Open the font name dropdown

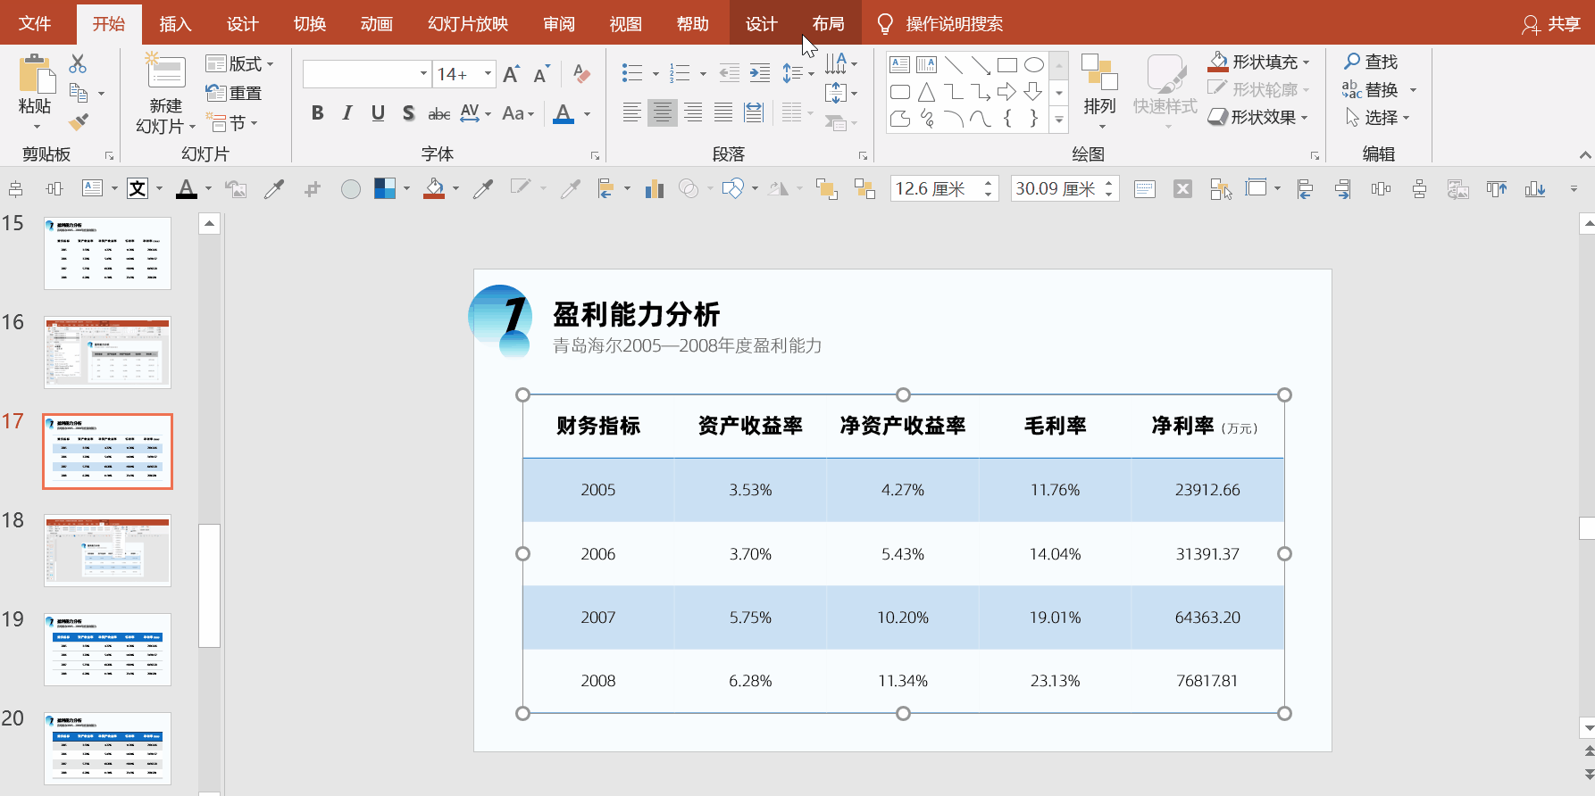[x=423, y=74]
